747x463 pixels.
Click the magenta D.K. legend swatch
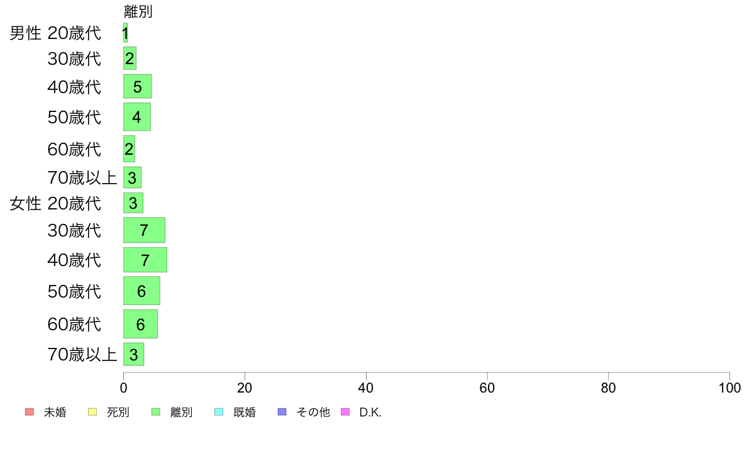point(345,412)
